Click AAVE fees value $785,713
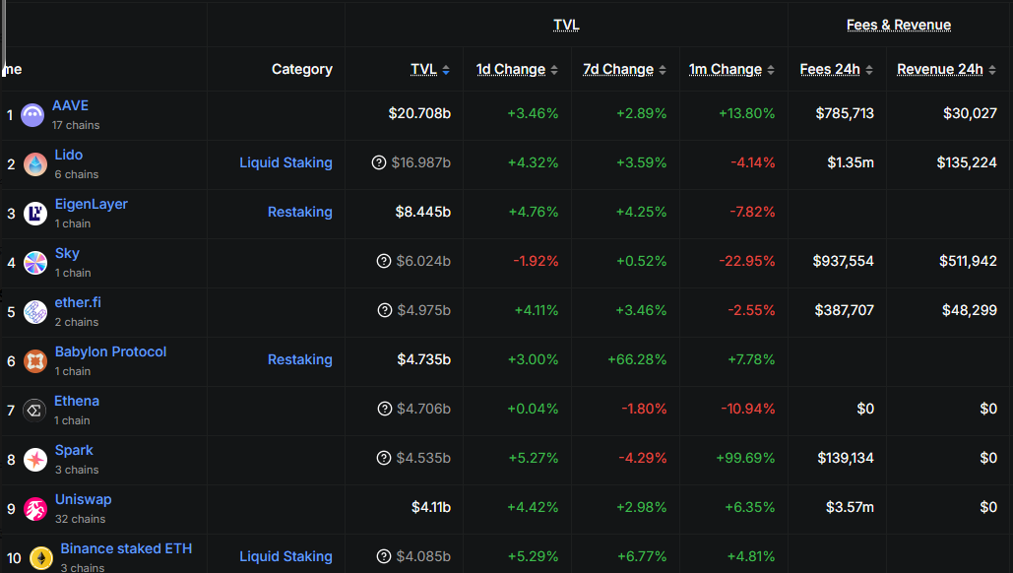The image size is (1013, 573). pyautogui.click(x=845, y=113)
